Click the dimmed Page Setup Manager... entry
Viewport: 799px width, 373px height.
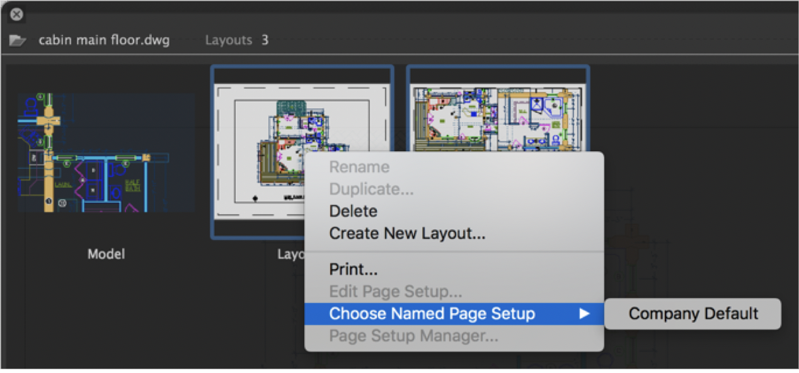tap(413, 336)
